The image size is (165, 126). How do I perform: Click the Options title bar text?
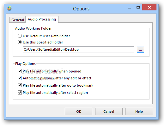81,9
